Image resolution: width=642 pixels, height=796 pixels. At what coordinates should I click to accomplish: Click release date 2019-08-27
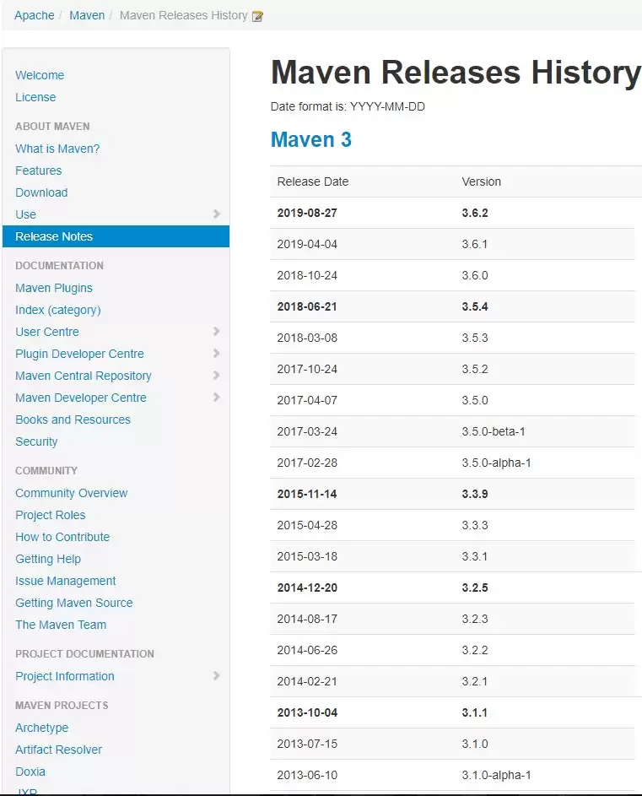[307, 213]
